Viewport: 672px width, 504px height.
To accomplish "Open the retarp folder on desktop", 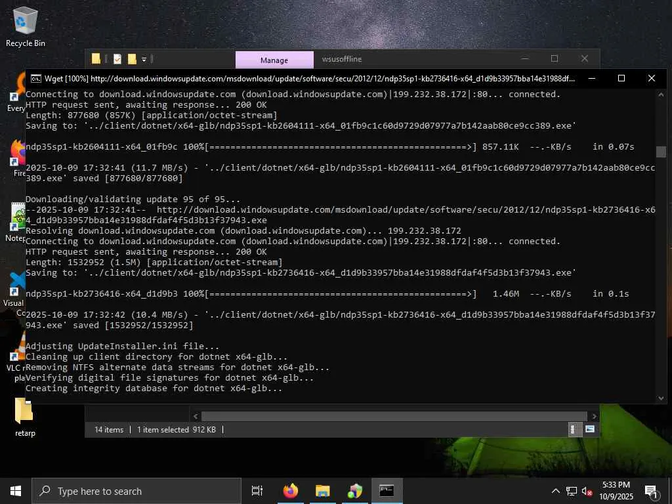I will point(24,417).
